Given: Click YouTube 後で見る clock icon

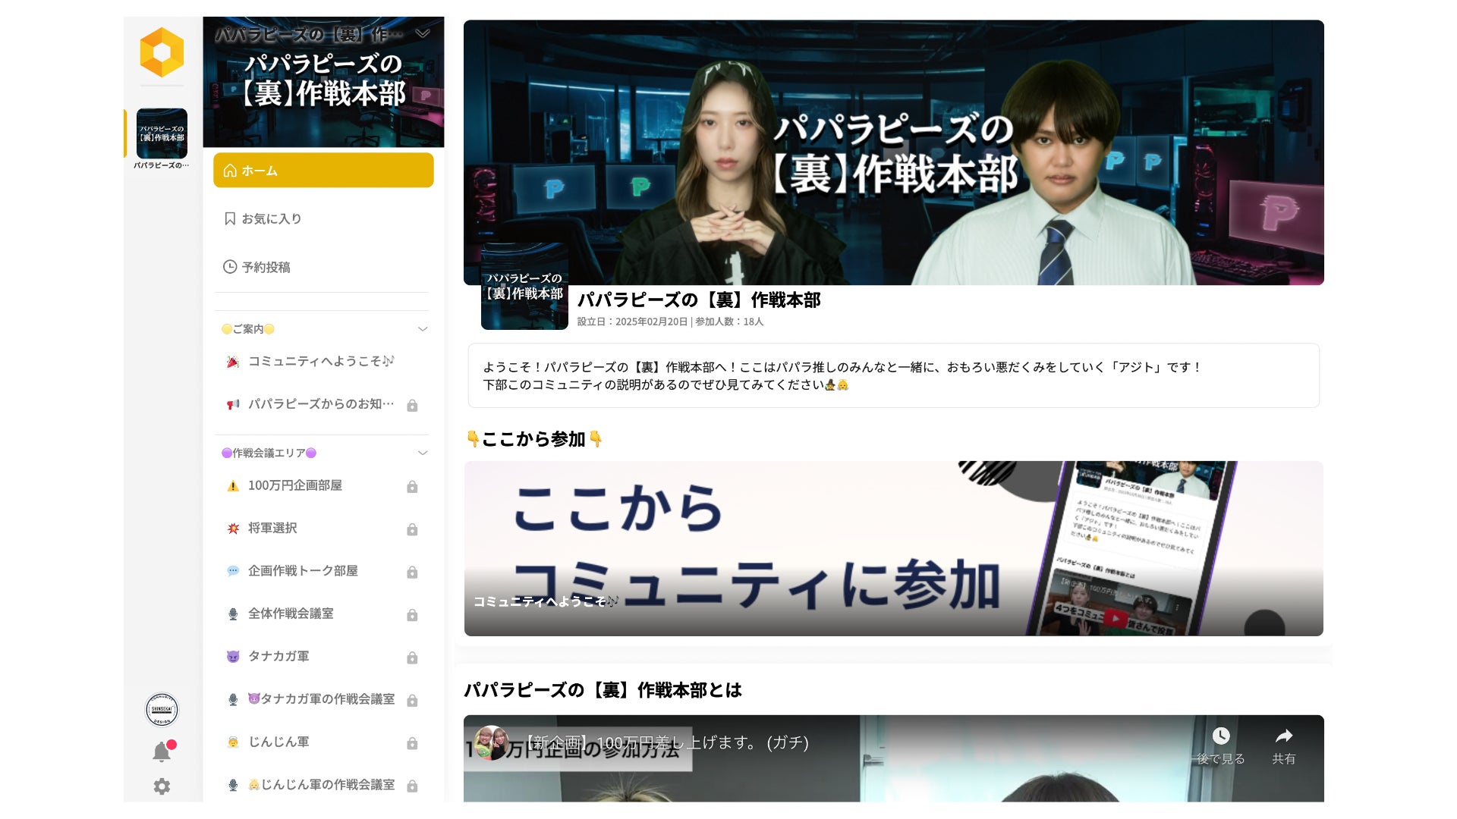Looking at the screenshot, I should (x=1220, y=736).
